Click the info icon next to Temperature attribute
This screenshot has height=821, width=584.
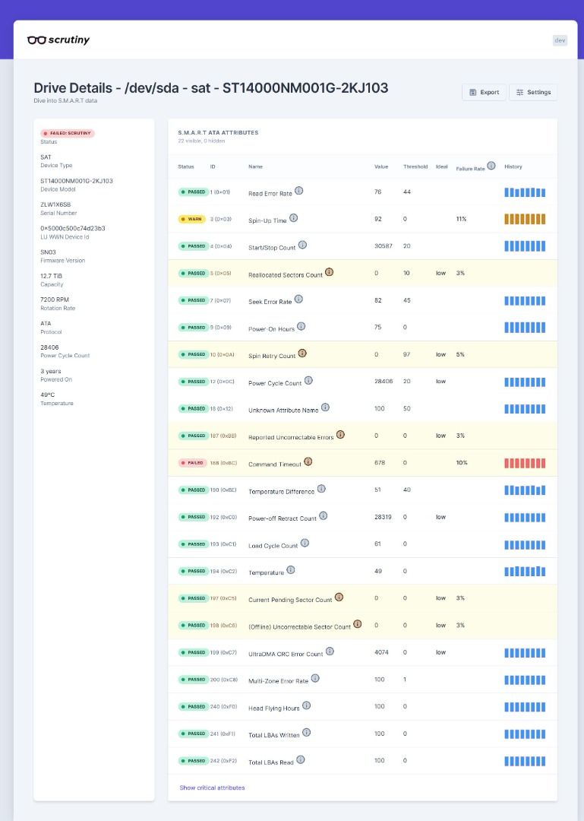(290, 569)
